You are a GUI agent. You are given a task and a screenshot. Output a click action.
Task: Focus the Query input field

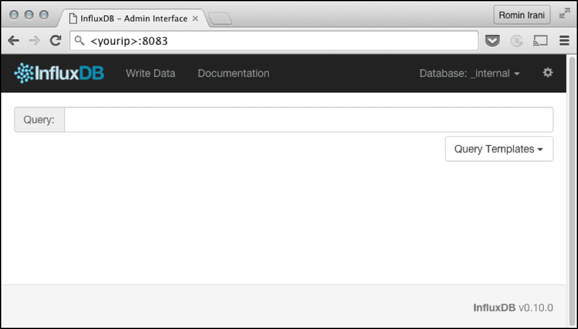coord(309,120)
